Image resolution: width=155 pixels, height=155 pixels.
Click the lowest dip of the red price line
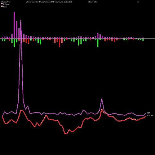point(66,134)
